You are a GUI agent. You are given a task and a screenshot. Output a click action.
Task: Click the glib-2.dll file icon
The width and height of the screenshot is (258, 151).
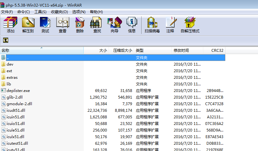(3, 97)
